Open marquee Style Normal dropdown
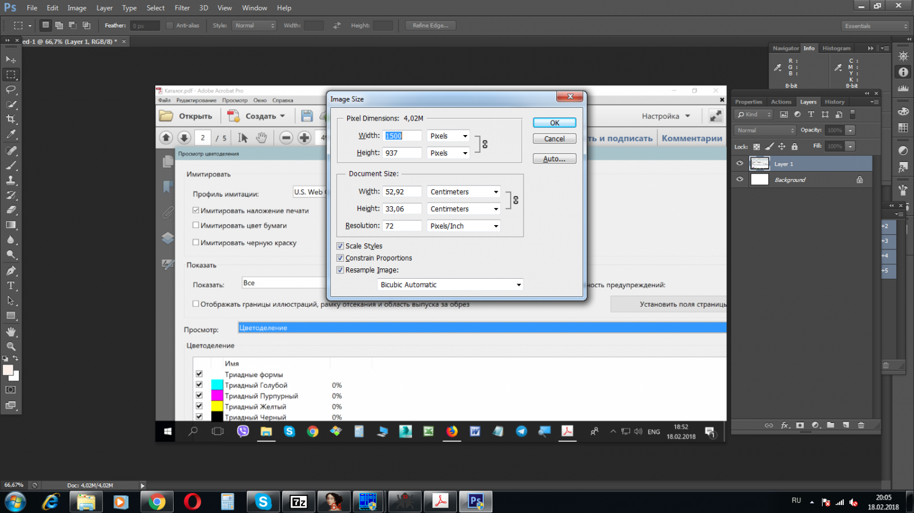Image resolution: width=914 pixels, height=513 pixels. click(255, 26)
